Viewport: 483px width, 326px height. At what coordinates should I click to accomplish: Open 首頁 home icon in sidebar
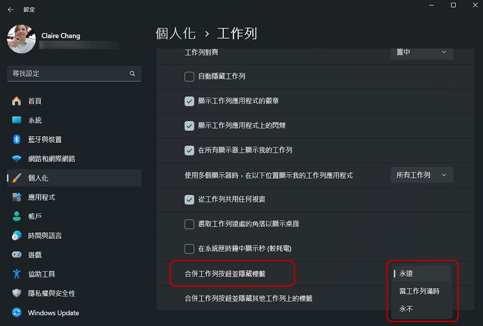pyautogui.click(x=16, y=101)
